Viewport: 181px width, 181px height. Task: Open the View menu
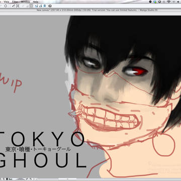(x=7, y=2)
